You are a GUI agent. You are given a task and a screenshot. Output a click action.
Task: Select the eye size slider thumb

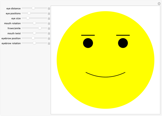tap(28, 18)
